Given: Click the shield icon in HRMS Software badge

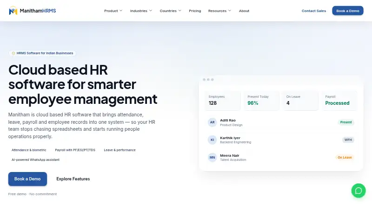Looking at the screenshot, I should [13, 53].
